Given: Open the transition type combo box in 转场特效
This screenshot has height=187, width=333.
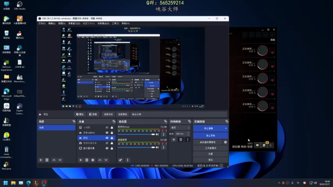Looking at the screenshot, I should point(180,128).
